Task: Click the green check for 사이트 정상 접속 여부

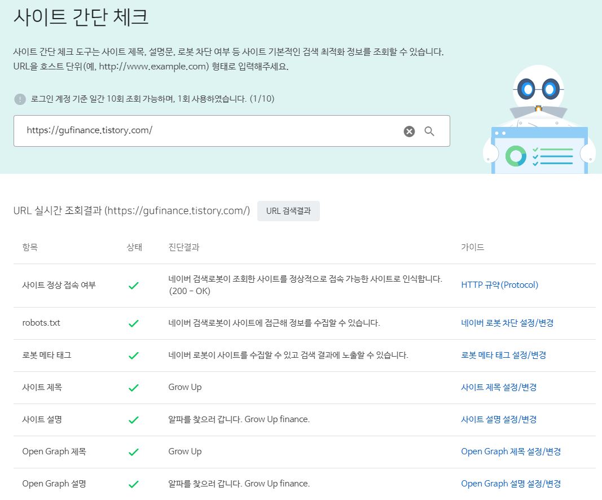Action: click(134, 286)
